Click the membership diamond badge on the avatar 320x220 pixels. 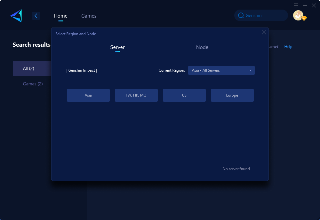(x=304, y=18)
